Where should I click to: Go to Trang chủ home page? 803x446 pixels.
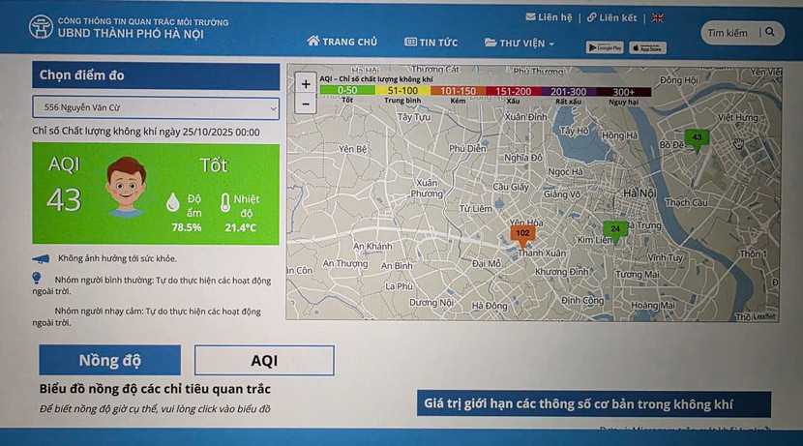coord(342,42)
